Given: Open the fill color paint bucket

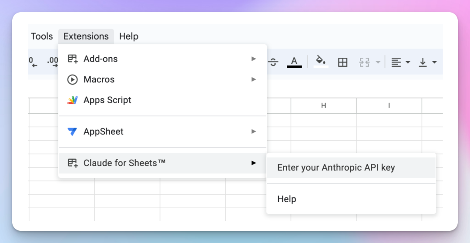Looking at the screenshot, I should [321, 62].
